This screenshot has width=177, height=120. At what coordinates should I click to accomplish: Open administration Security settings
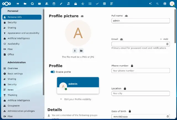tap(22, 84)
